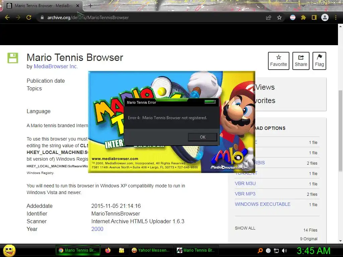This screenshot has width=343, height=257.
Task: Click the scrollbar up arrow
Action: pyautogui.click(x=340, y=26)
